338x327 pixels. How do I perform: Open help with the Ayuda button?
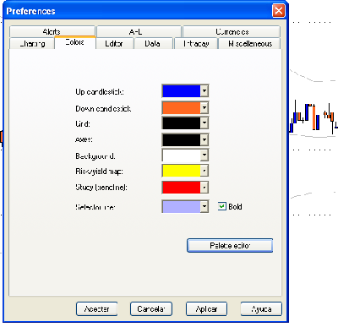tap(261, 309)
